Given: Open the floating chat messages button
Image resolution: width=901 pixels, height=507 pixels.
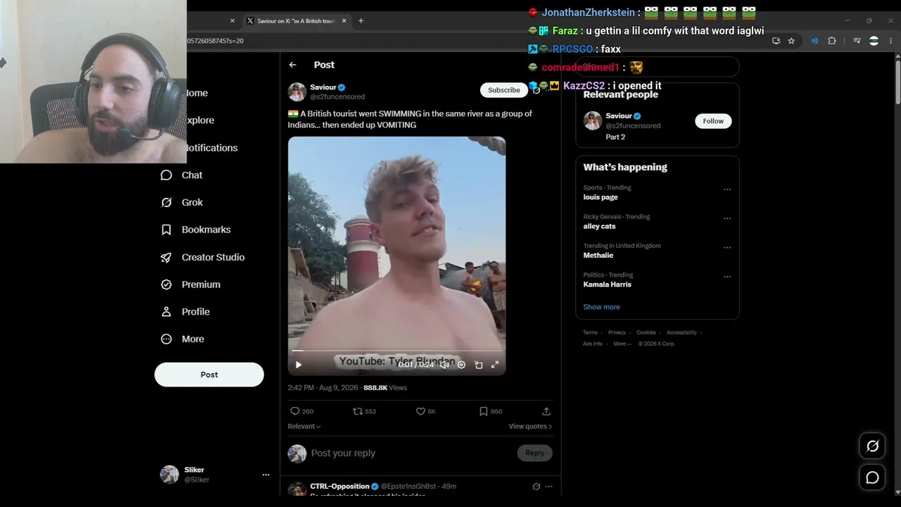Looking at the screenshot, I should (x=872, y=477).
